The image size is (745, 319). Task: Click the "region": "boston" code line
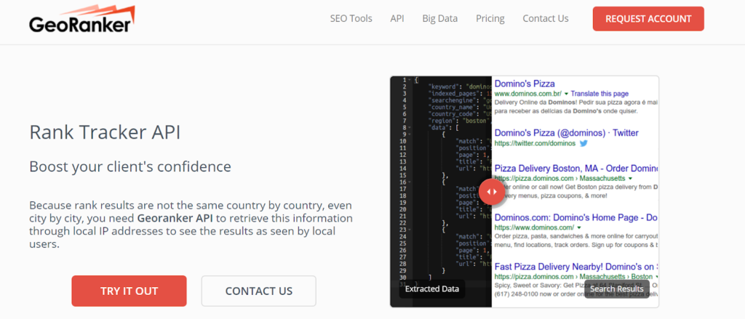click(x=459, y=121)
